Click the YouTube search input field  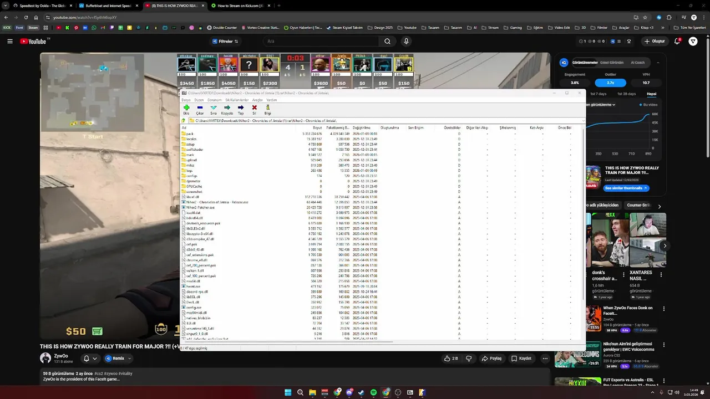coord(320,41)
